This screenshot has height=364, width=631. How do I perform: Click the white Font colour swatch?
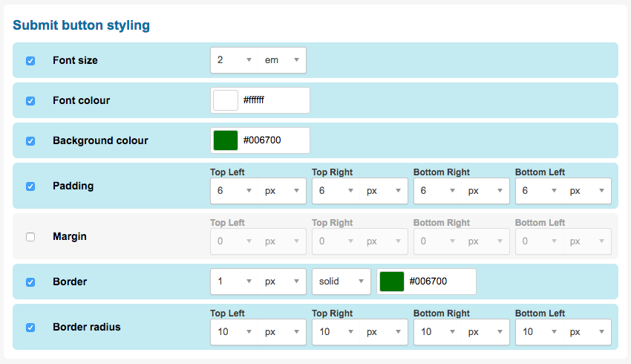(x=226, y=100)
